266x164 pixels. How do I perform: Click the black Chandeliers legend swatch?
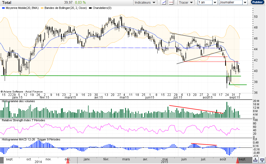coord(90,8)
